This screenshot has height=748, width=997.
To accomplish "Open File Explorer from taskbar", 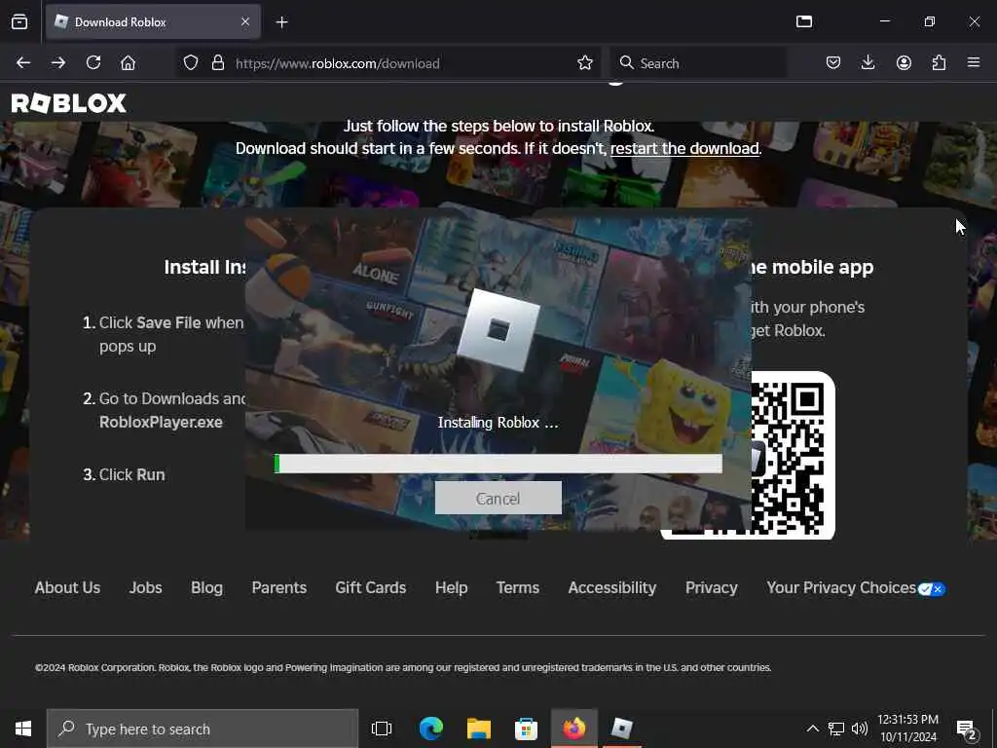I will [479, 729].
